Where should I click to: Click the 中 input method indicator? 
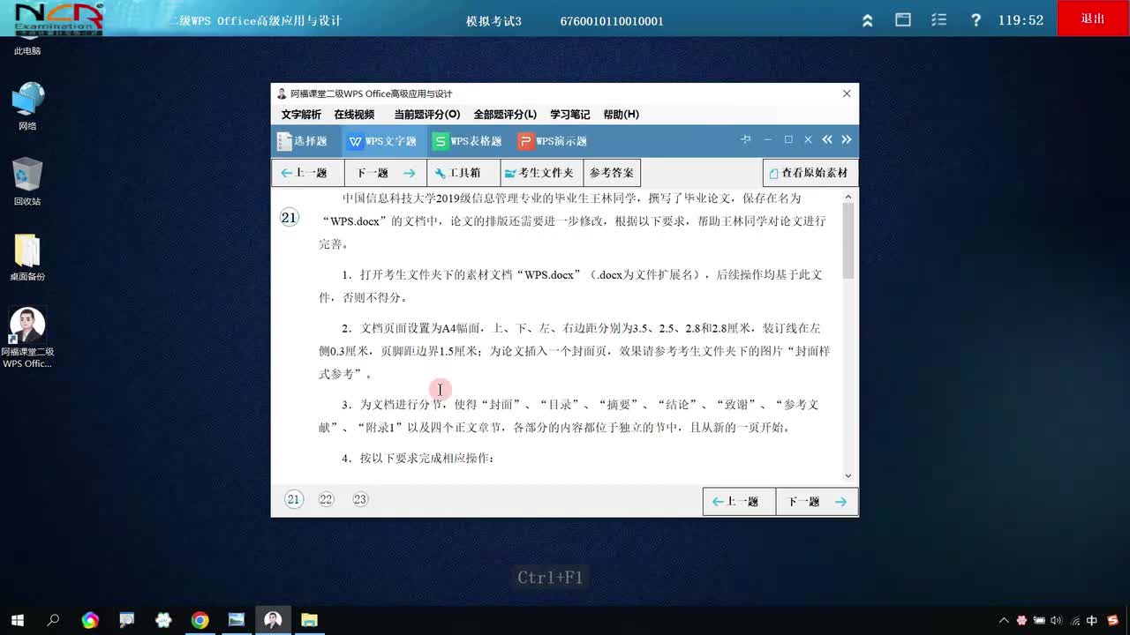click(1092, 620)
